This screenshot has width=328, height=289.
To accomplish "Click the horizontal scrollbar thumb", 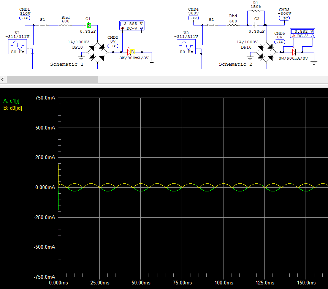I will (52, 80).
